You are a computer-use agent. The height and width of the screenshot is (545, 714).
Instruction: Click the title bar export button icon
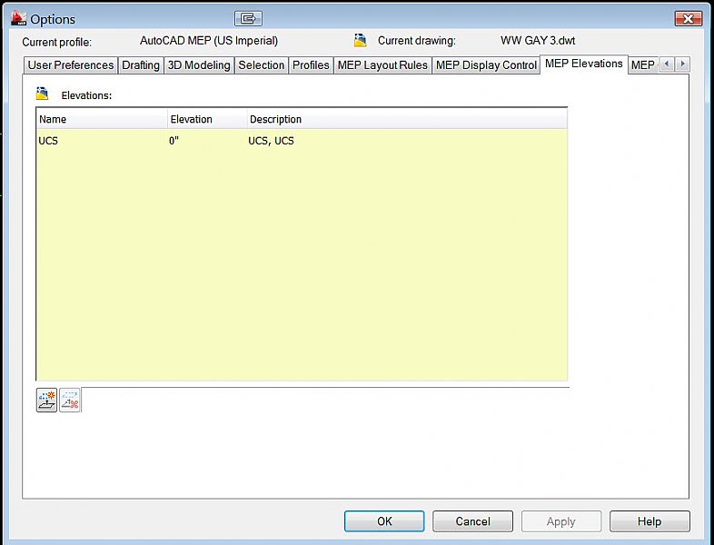coord(248,19)
